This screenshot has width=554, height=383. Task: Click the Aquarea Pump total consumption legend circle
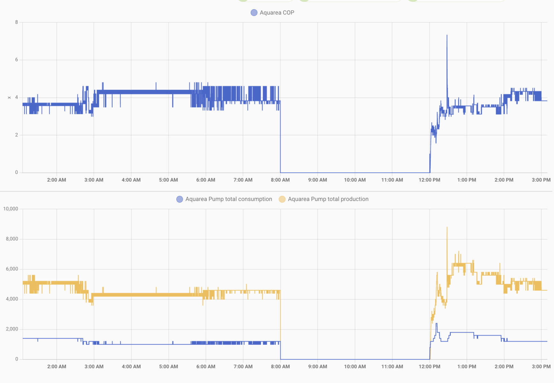180,199
